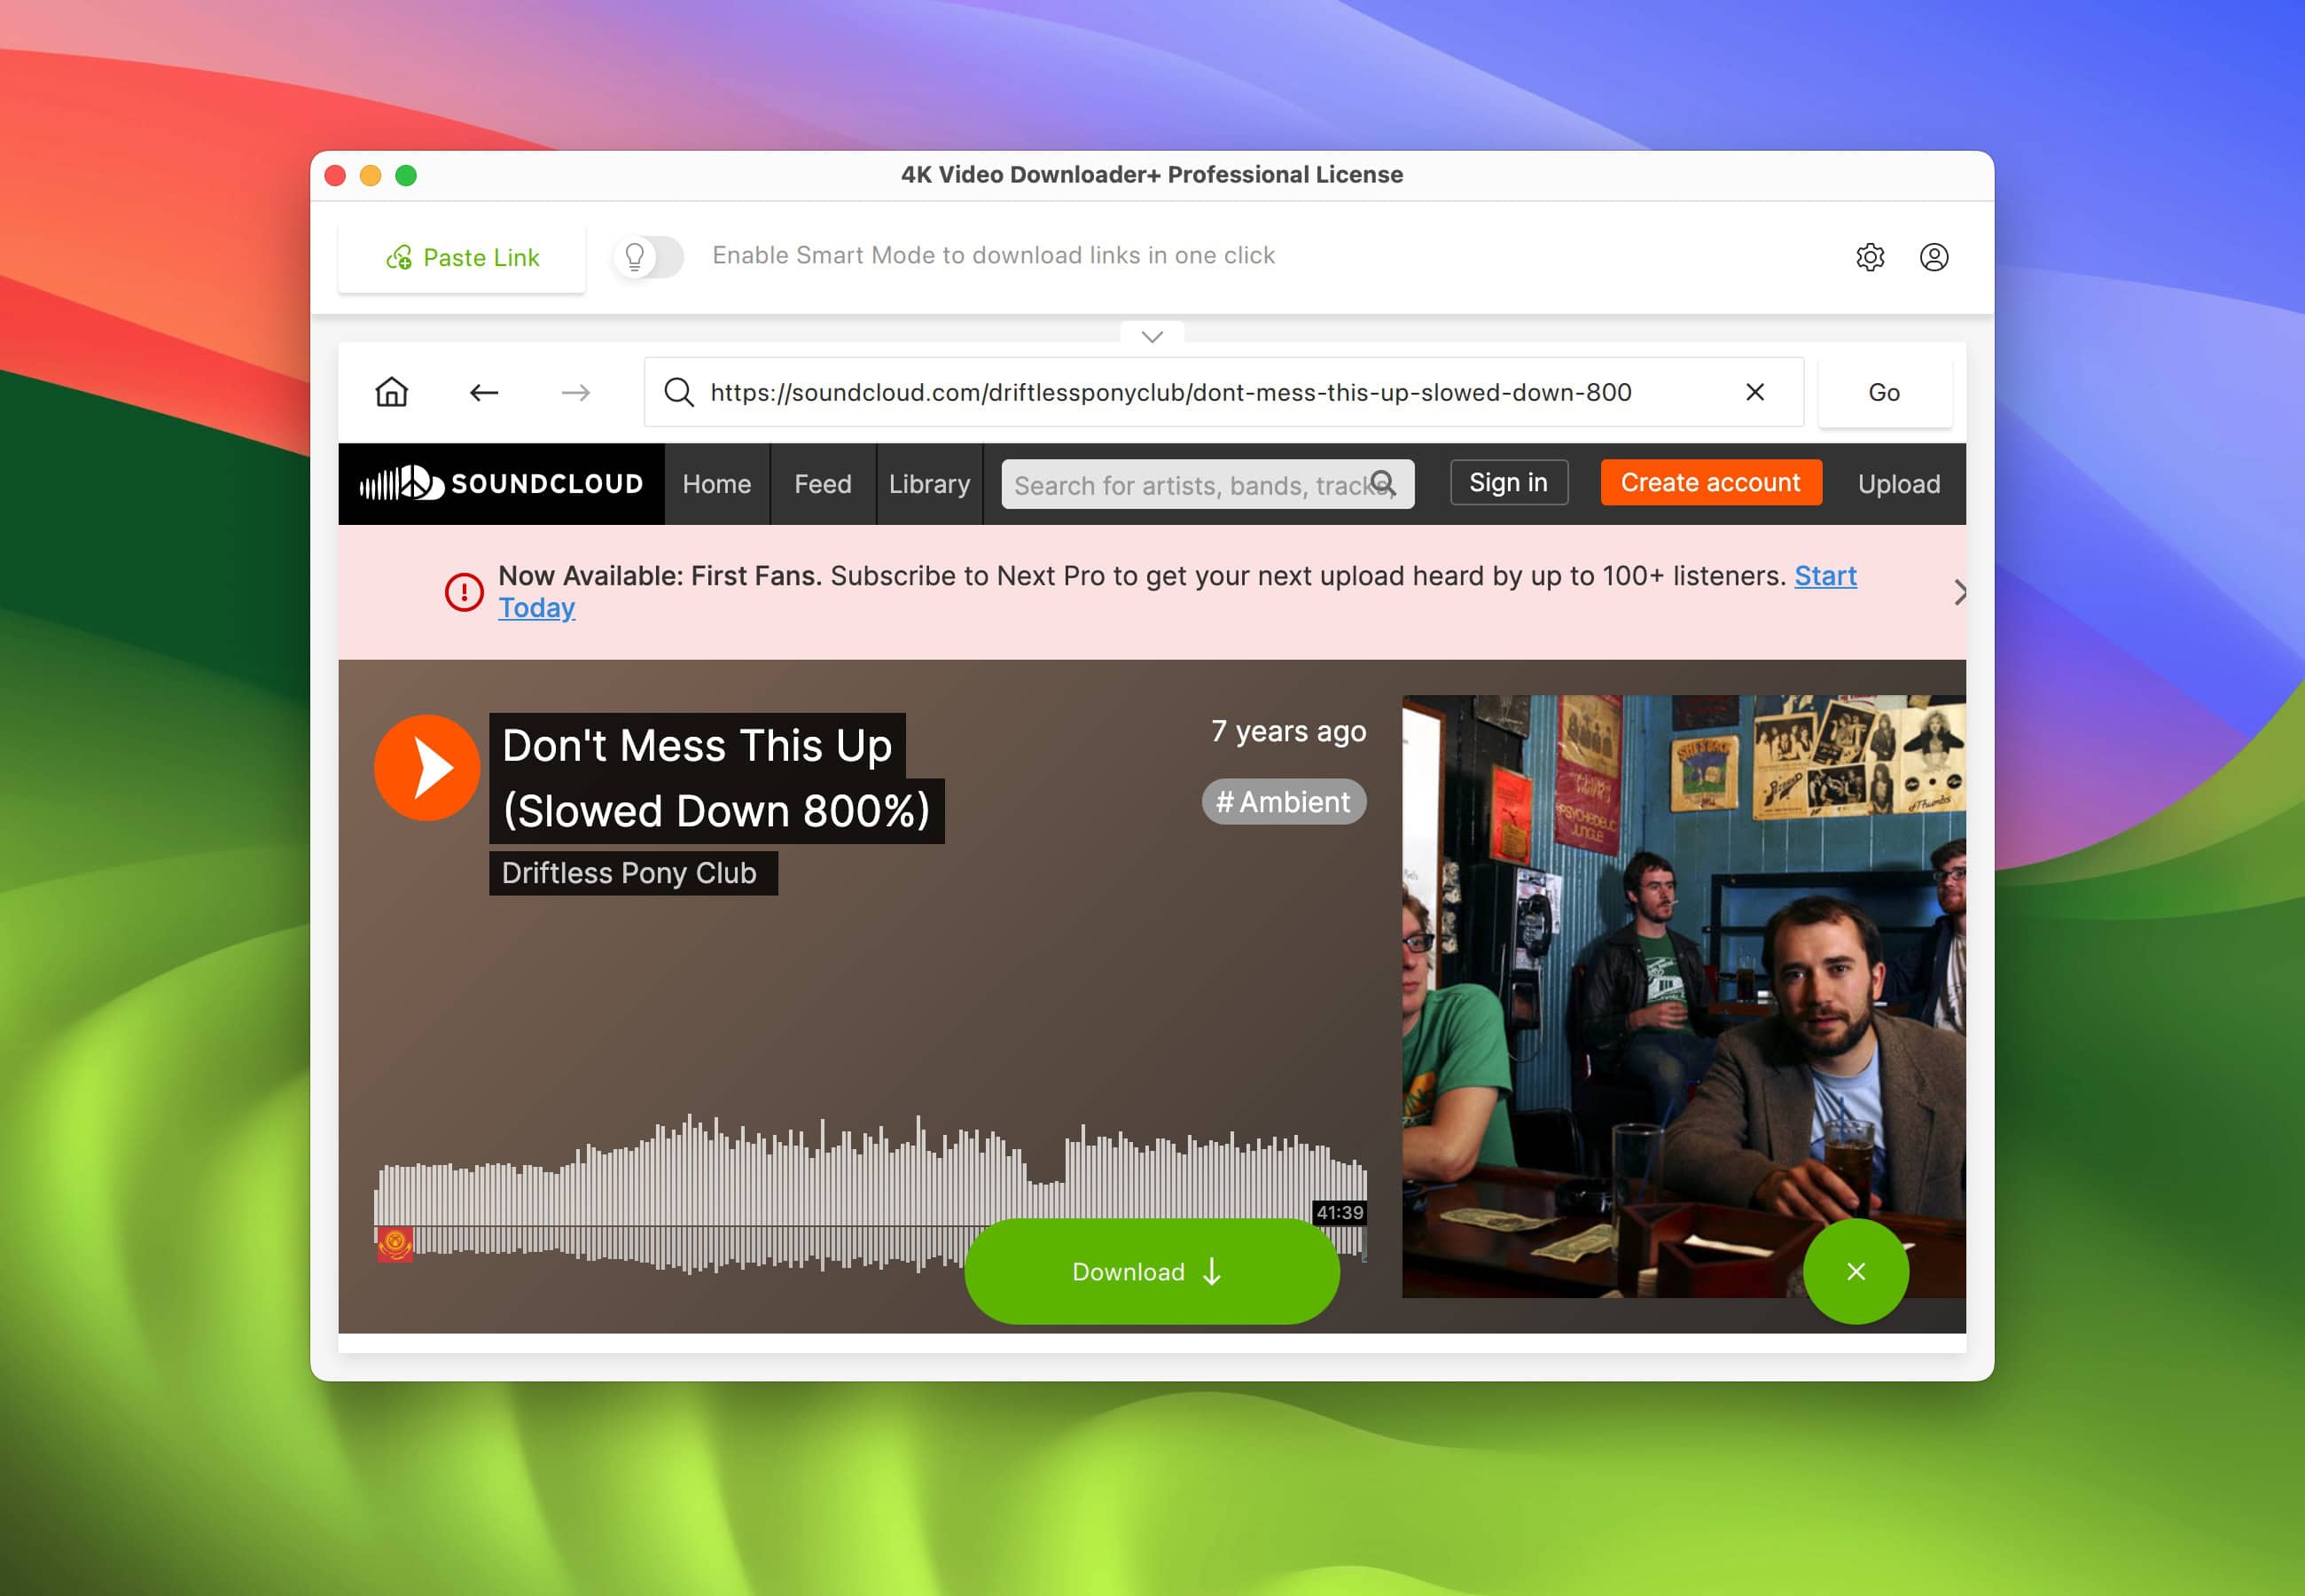The width and height of the screenshot is (2305, 1596).
Task: Open settings via the gear icon
Action: [x=1869, y=257]
